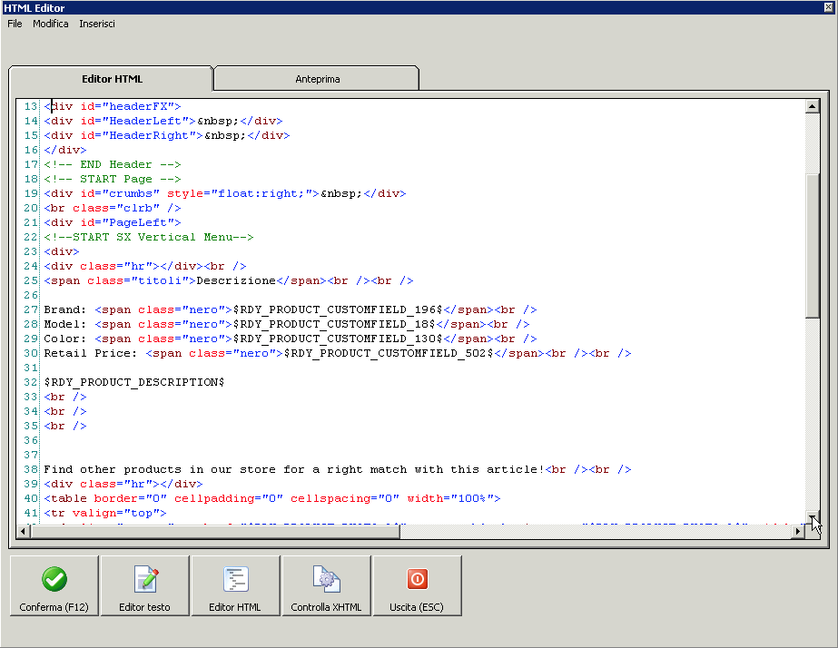Open the Modifica menu

(x=51, y=24)
